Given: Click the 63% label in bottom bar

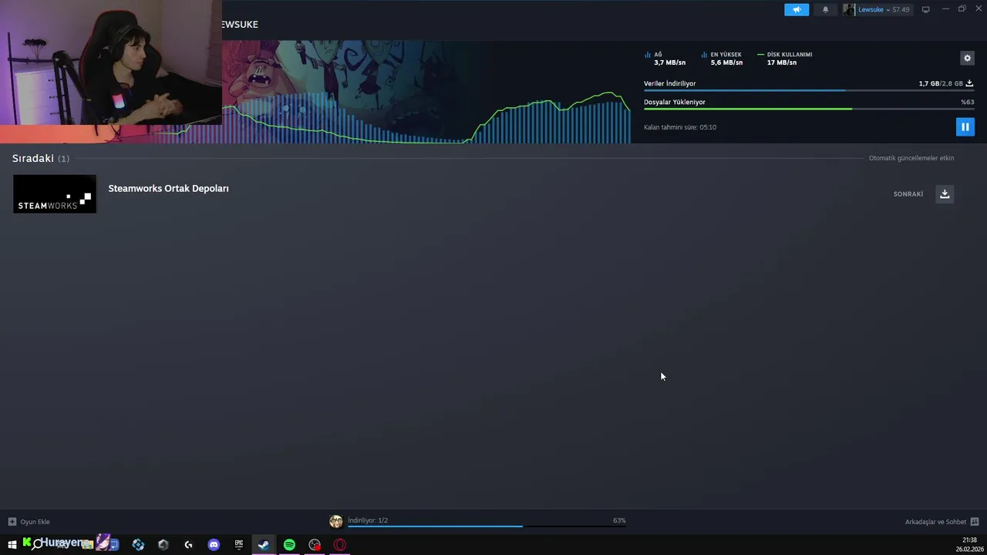Looking at the screenshot, I should (x=619, y=520).
